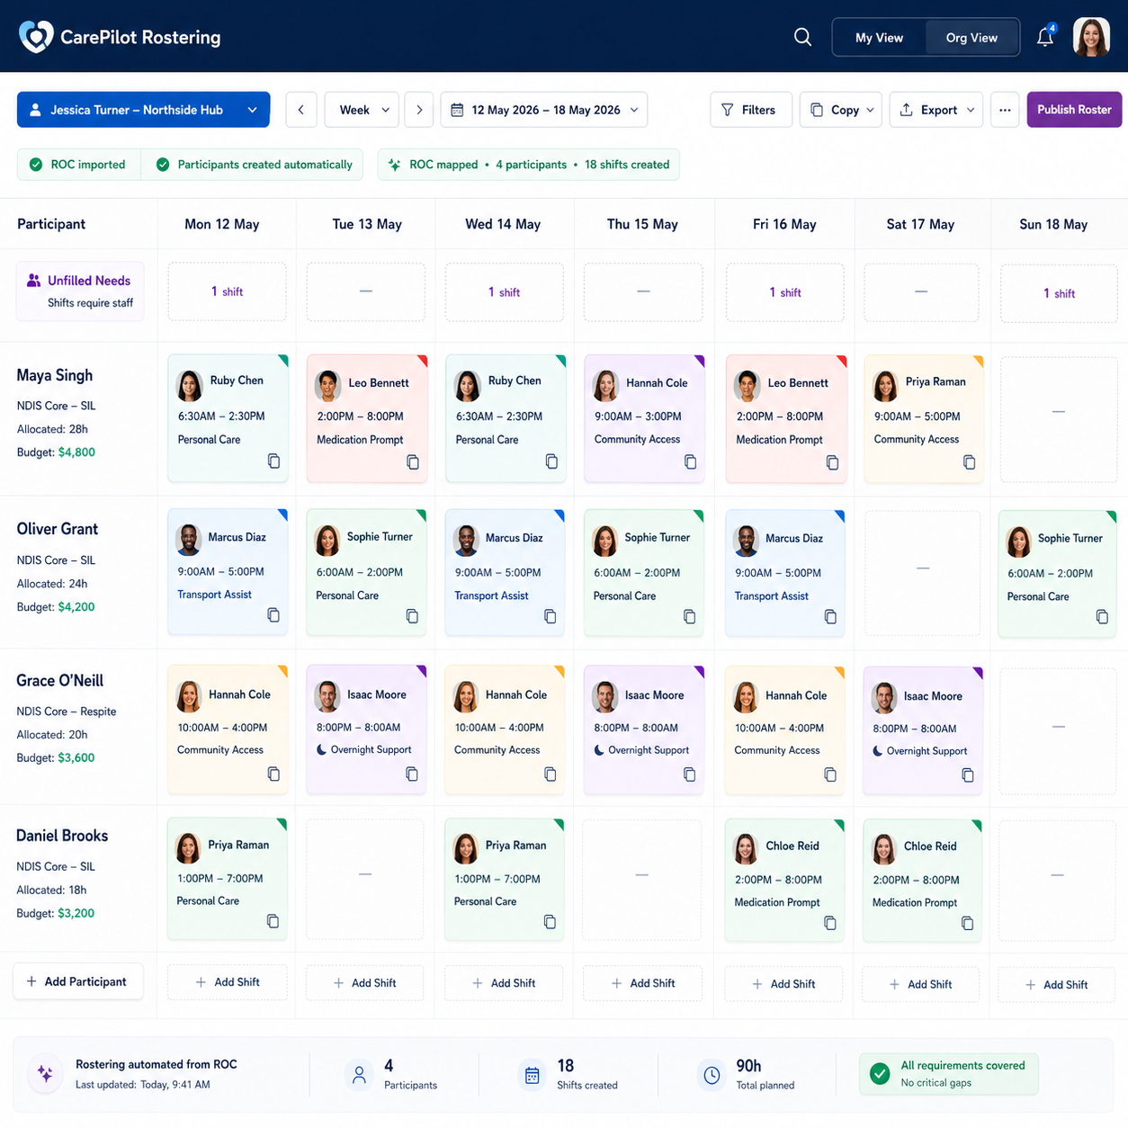1128x1128 pixels.
Task: Click the CarePilot heart logo
Action: point(36,37)
